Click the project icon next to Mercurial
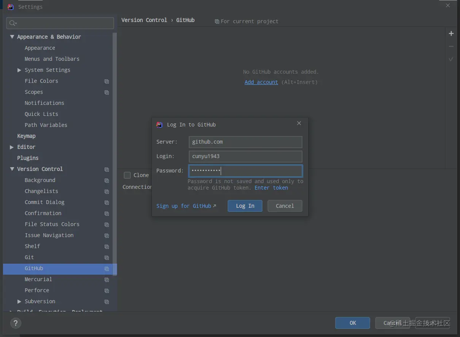Viewport: 460px width, 337px height. click(107, 280)
